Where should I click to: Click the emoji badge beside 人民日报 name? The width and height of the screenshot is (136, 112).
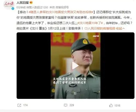click(x=31, y=2)
